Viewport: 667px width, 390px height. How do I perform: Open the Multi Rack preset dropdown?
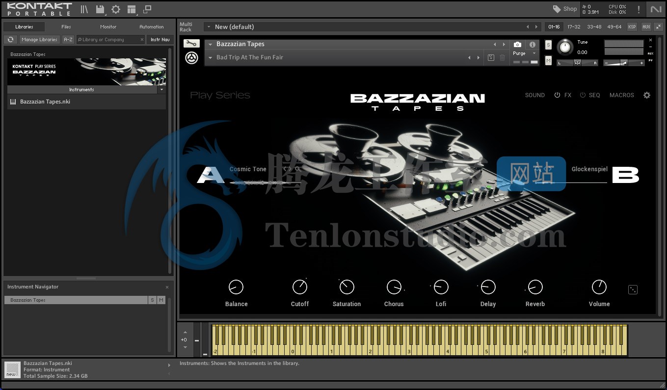coord(209,27)
